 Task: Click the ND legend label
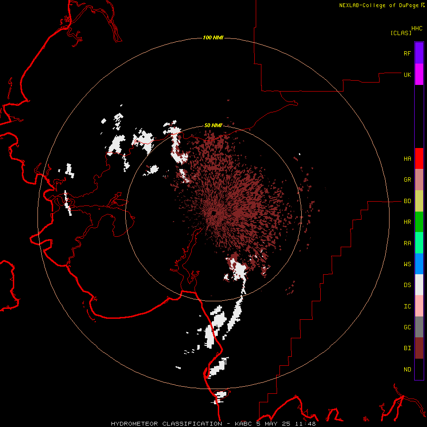407,369
